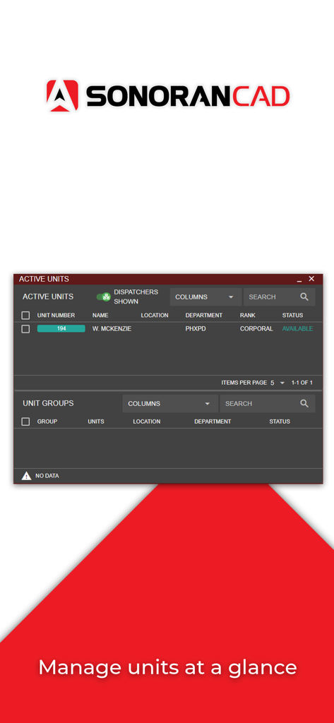The image size is (334, 723).
Task: Open the Columns dropdown in Unit Groups
Action: click(169, 403)
